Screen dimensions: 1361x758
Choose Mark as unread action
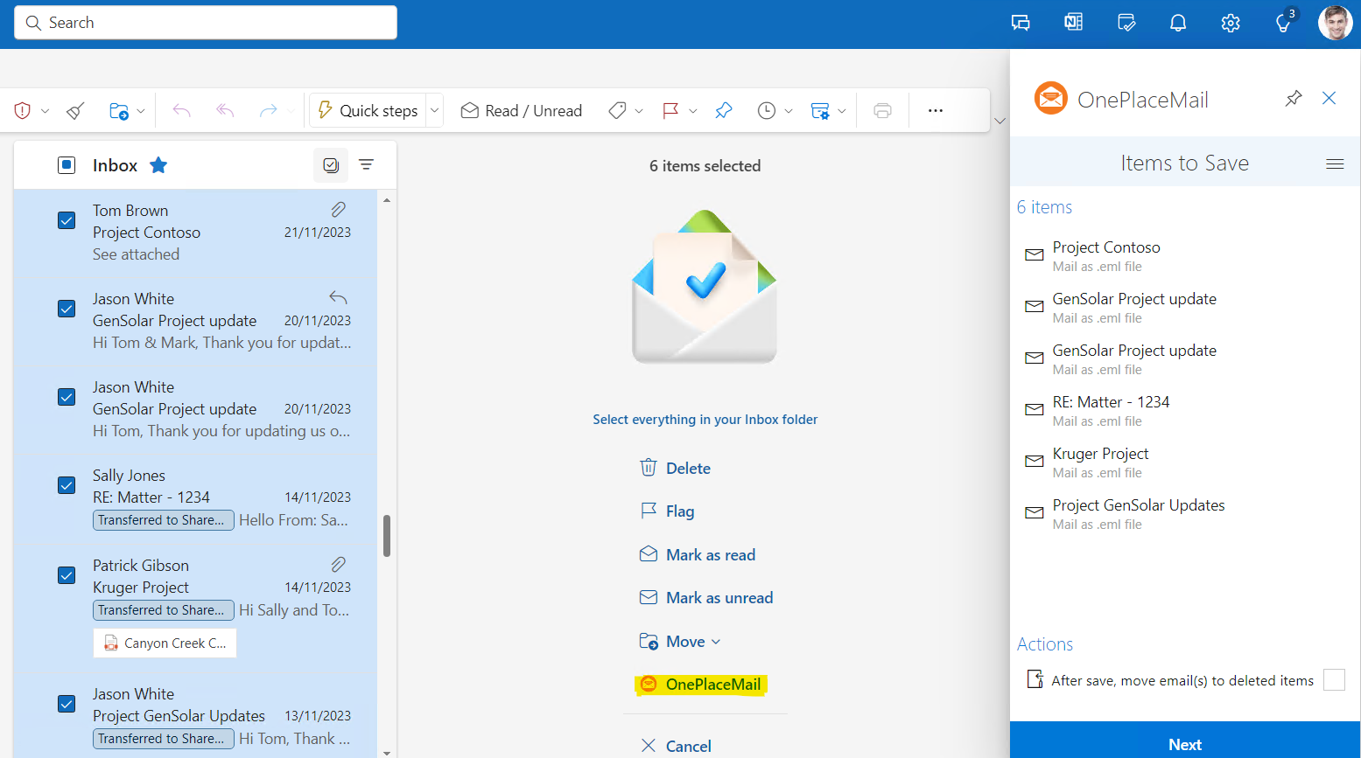719,598
